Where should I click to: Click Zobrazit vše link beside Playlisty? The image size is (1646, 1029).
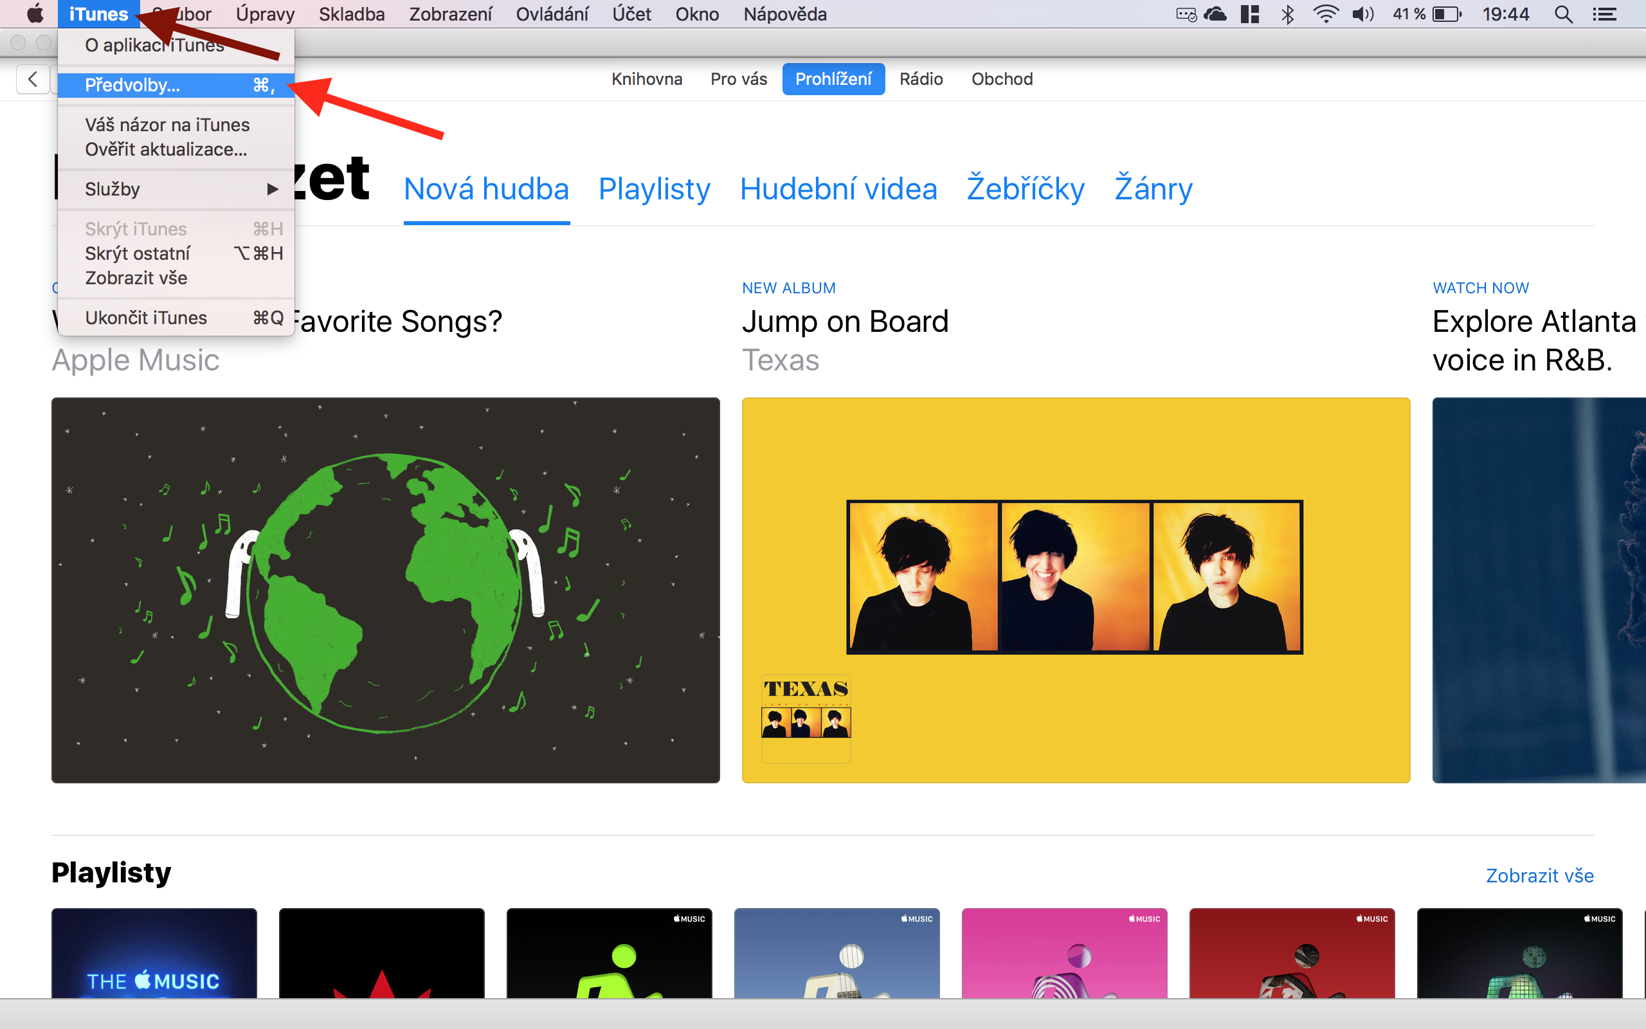coord(1539,875)
